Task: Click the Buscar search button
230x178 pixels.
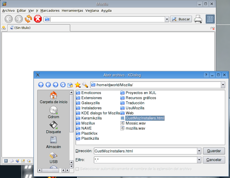Action: coord(181,19)
